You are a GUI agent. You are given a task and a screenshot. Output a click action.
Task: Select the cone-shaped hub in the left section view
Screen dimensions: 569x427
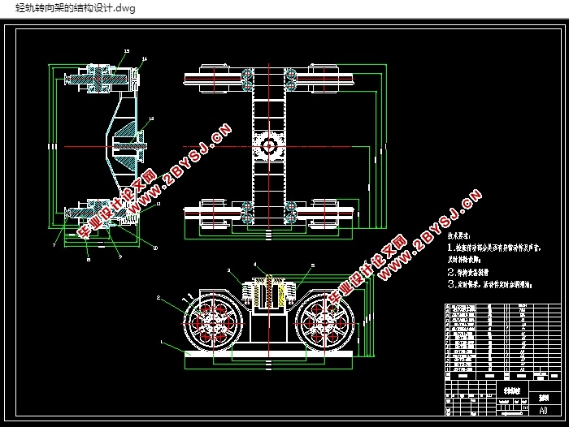point(128,146)
